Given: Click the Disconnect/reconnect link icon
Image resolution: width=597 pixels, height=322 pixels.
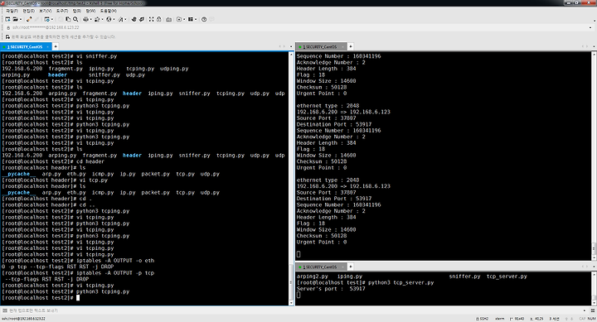Looking at the screenshot, I should 29,19.
